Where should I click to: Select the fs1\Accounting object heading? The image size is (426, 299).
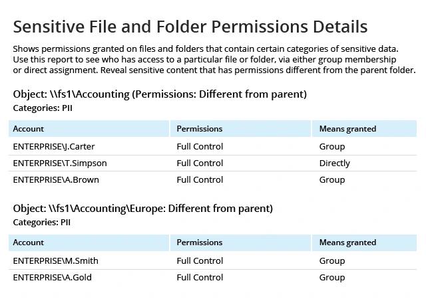(x=160, y=94)
